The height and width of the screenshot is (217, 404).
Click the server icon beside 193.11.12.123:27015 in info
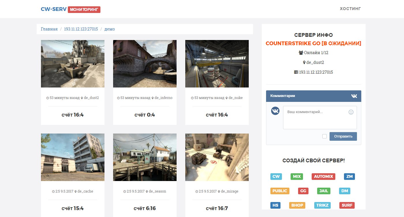296,72
